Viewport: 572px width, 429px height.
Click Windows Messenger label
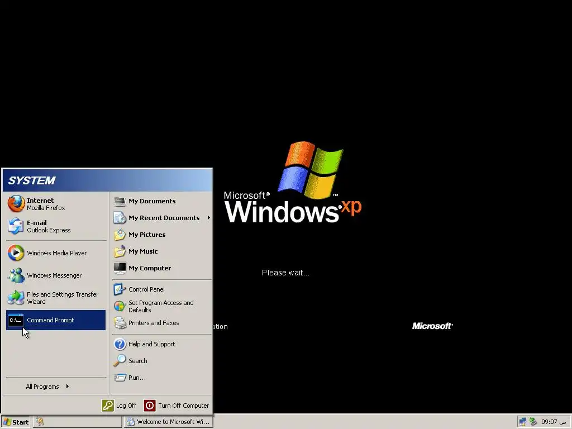pyautogui.click(x=54, y=275)
